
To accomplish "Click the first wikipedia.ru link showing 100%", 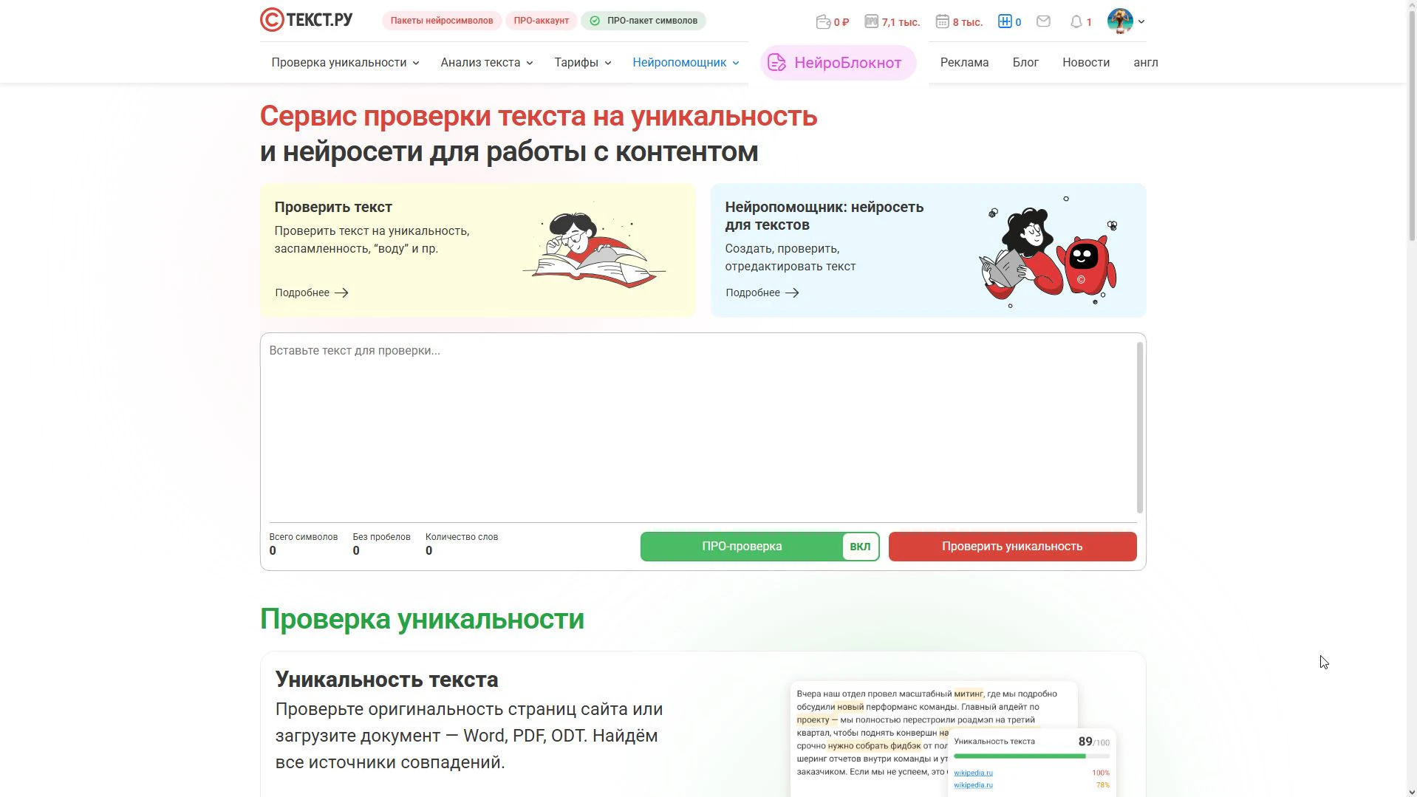I will 973,773.
